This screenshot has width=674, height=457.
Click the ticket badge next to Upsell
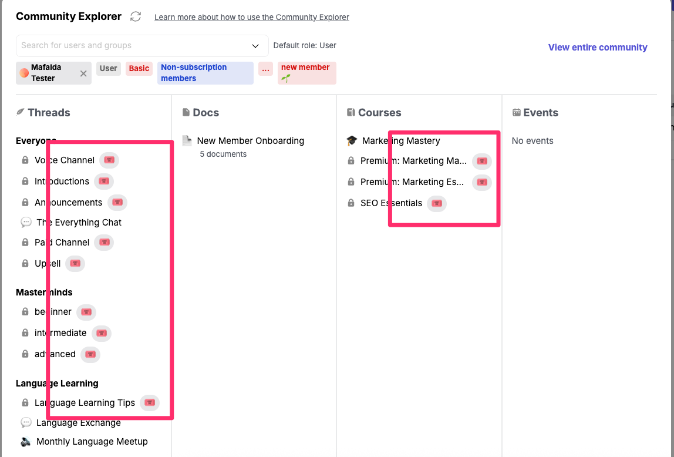point(75,264)
